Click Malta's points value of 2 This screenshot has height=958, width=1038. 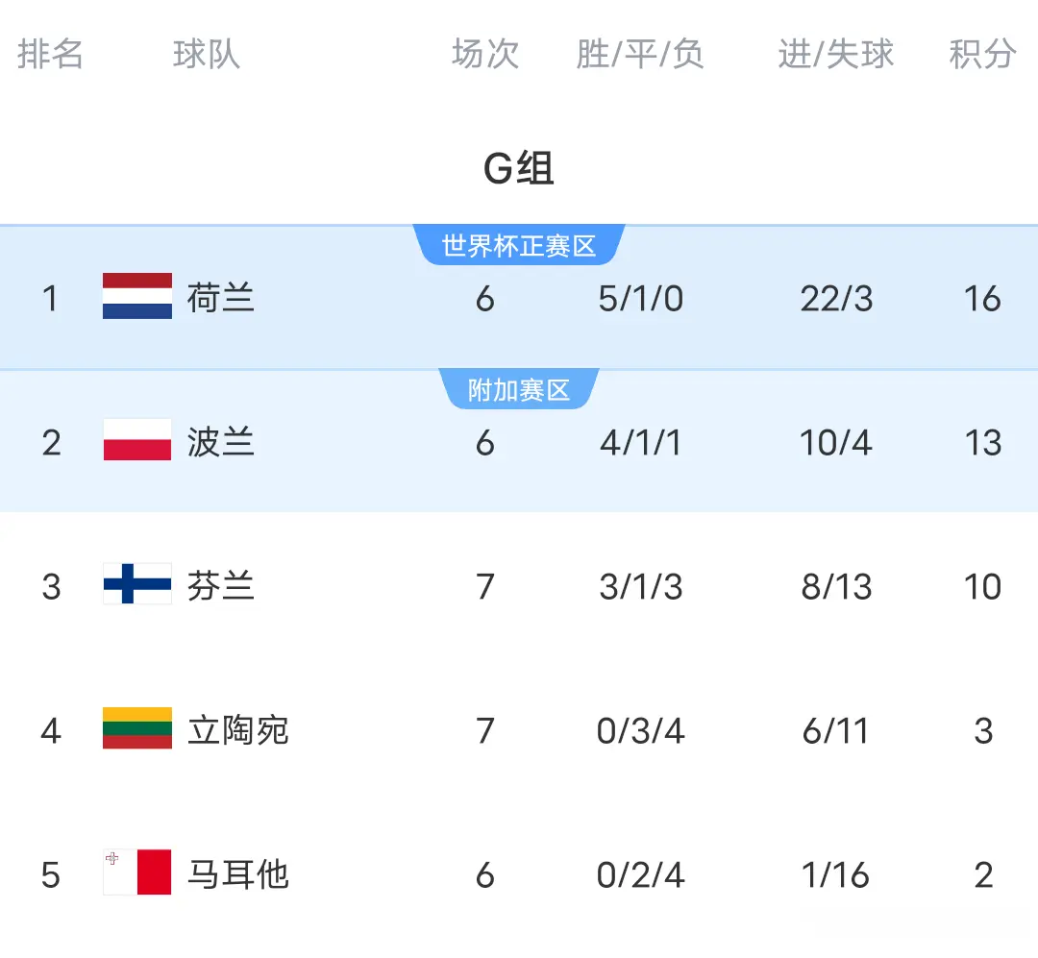(982, 874)
